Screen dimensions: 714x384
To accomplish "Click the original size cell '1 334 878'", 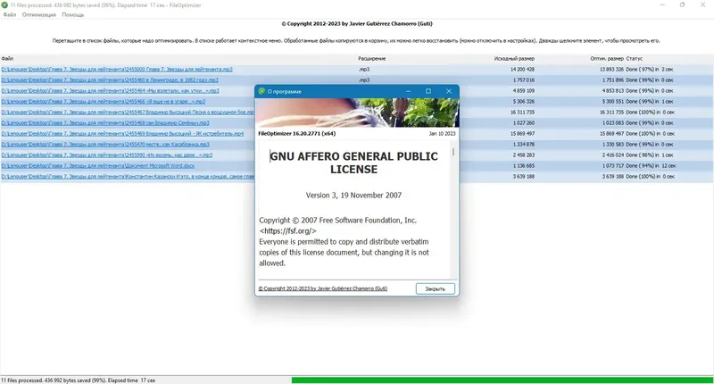I will (524, 144).
